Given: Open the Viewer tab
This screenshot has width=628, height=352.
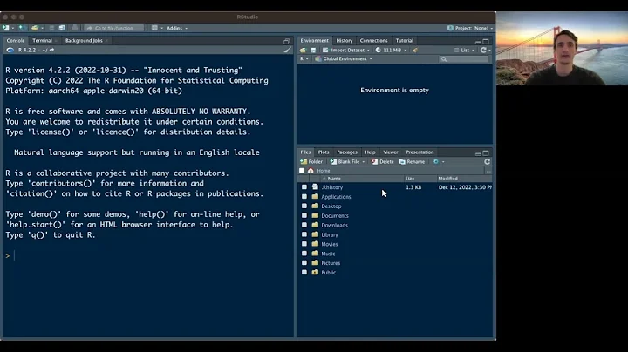Looking at the screenshot, I should coord(391,152).
